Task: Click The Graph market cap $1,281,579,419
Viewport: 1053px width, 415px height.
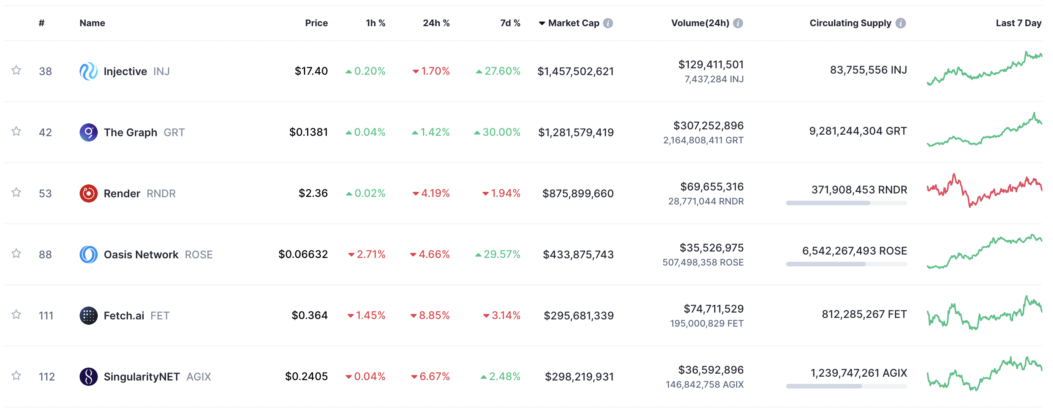Action: pyautogui.click(x=576, y=132)
